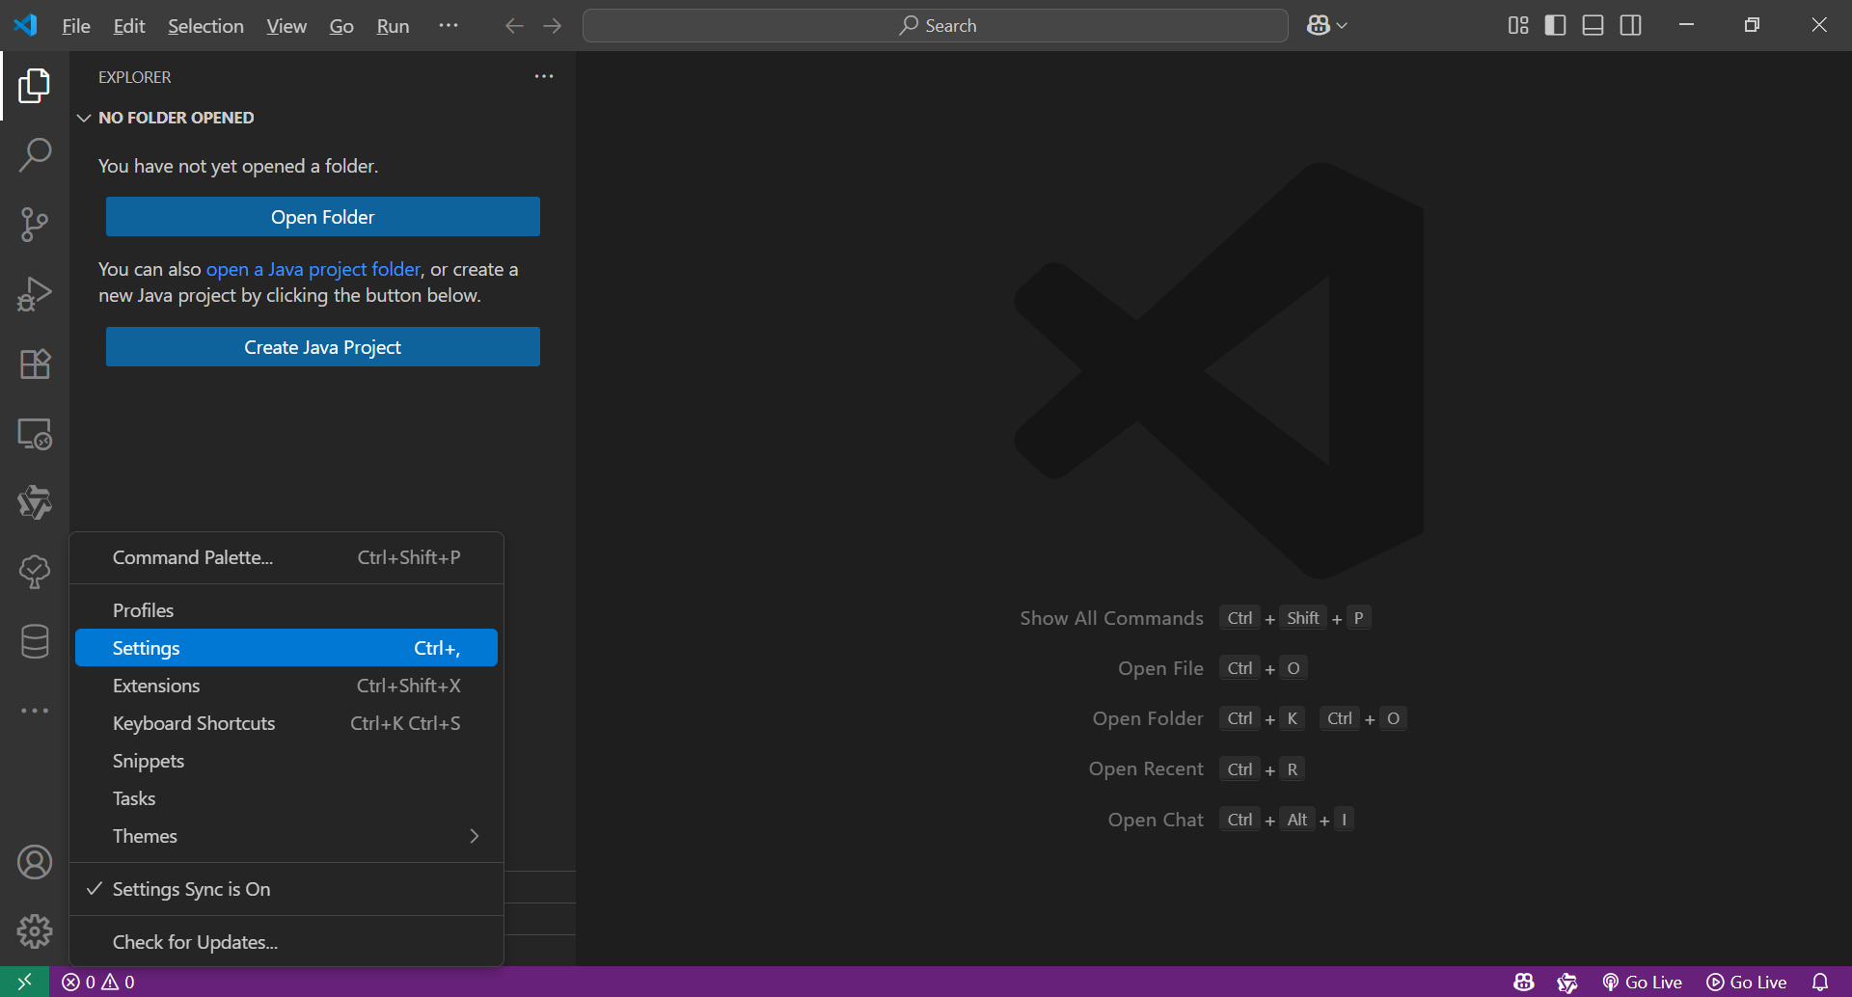
Task: Go back with the left arrow
Action: tap(514, 26)
